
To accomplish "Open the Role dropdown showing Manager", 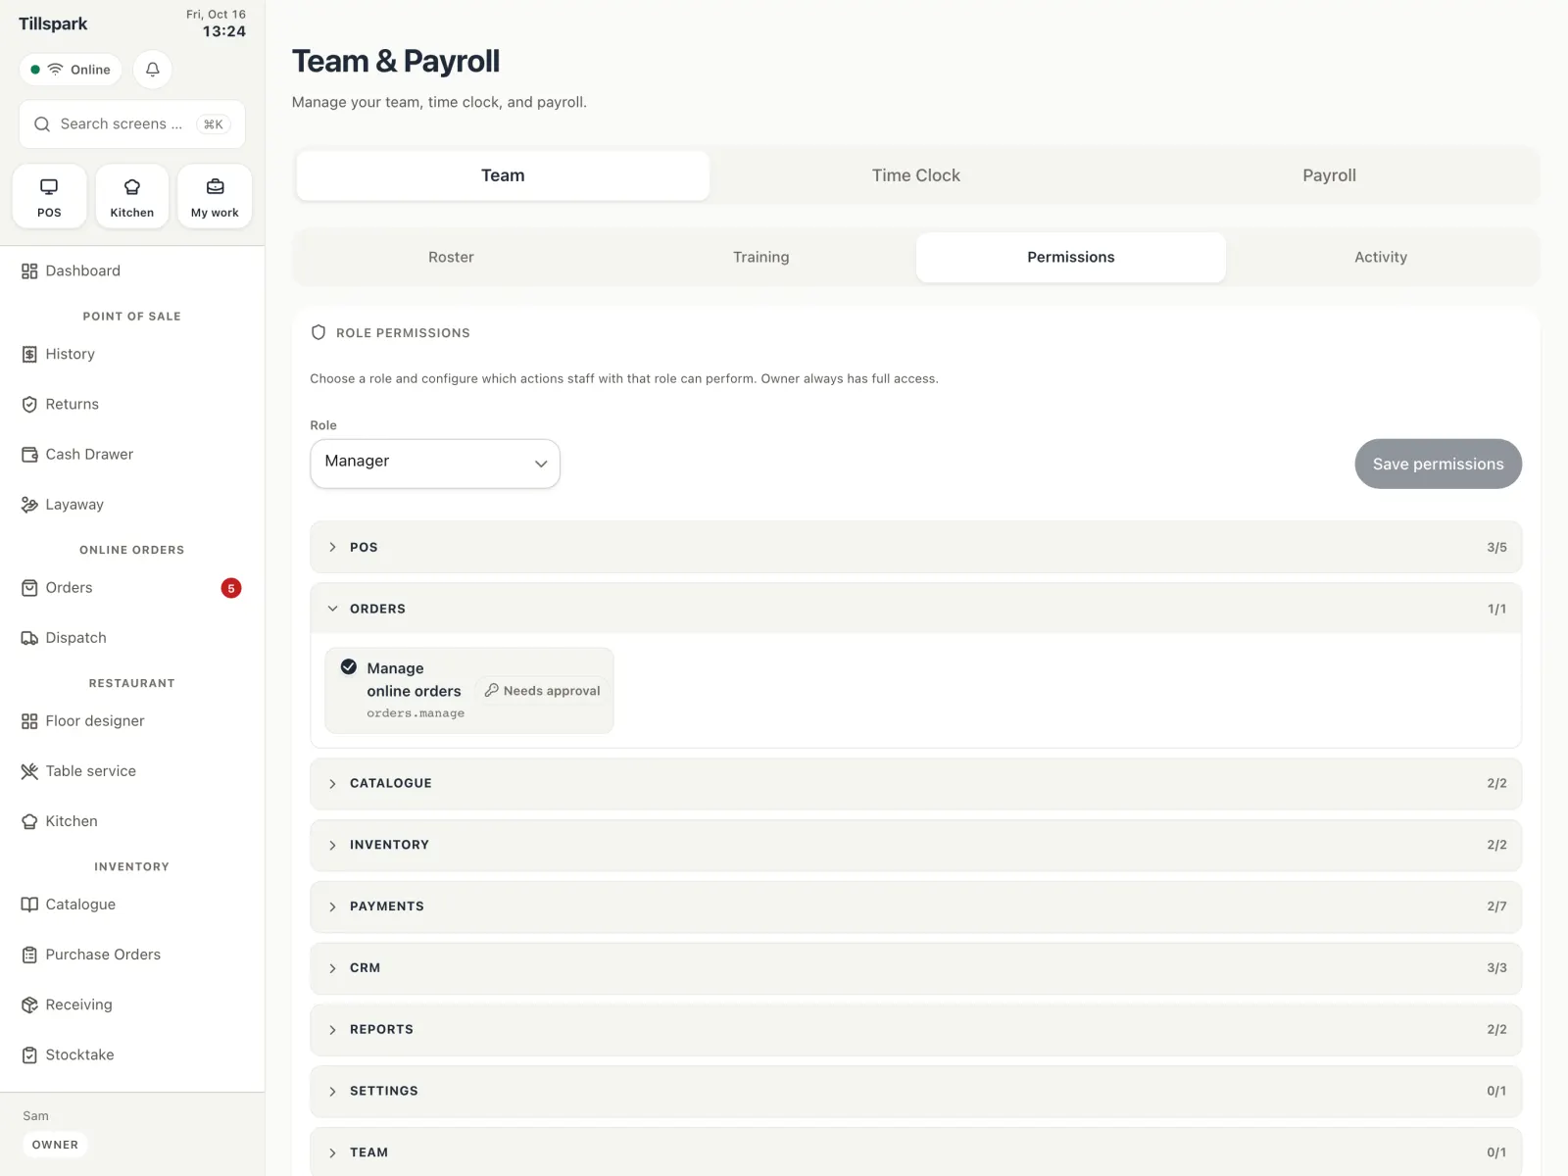I will tap(435, 464).
